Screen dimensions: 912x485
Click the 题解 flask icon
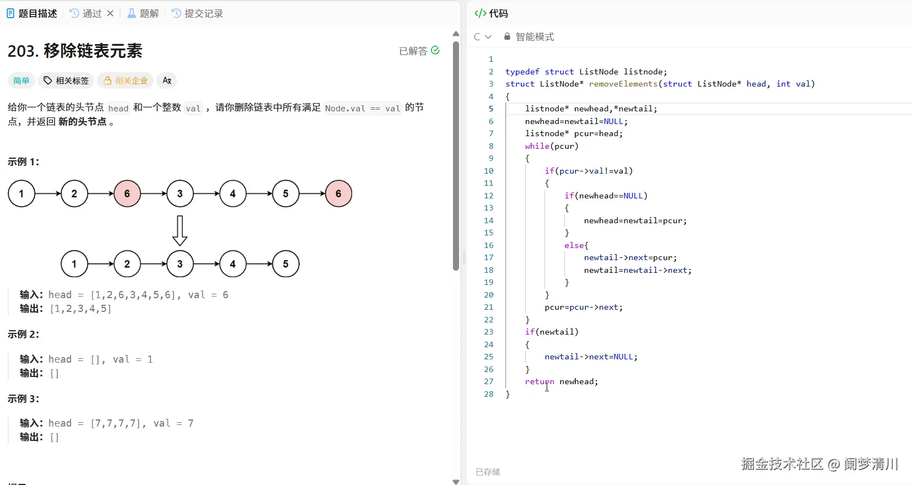[x=132, y=13]
